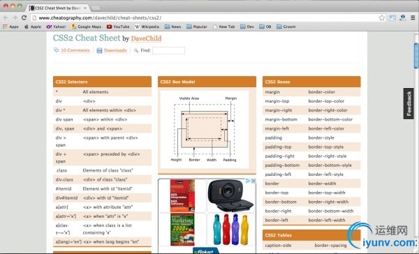419x254 pixels.
Task: Click the CSS2 Cheat Sheet page title
Action: pyautogui.click(x=87, y=38)
